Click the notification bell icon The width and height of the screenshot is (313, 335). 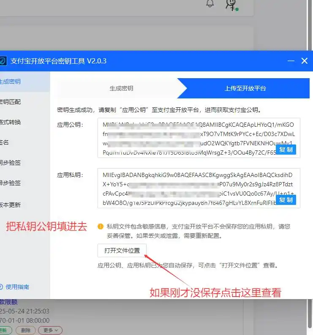[210, 4]
